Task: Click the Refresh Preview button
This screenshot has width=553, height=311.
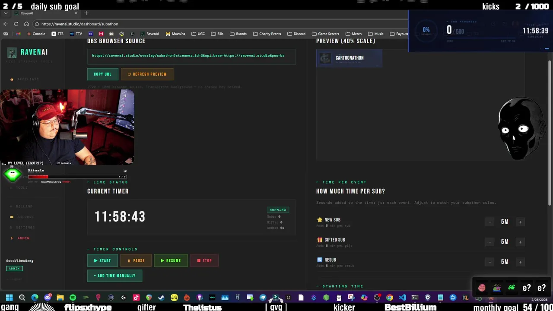Action: pos(147,74)
